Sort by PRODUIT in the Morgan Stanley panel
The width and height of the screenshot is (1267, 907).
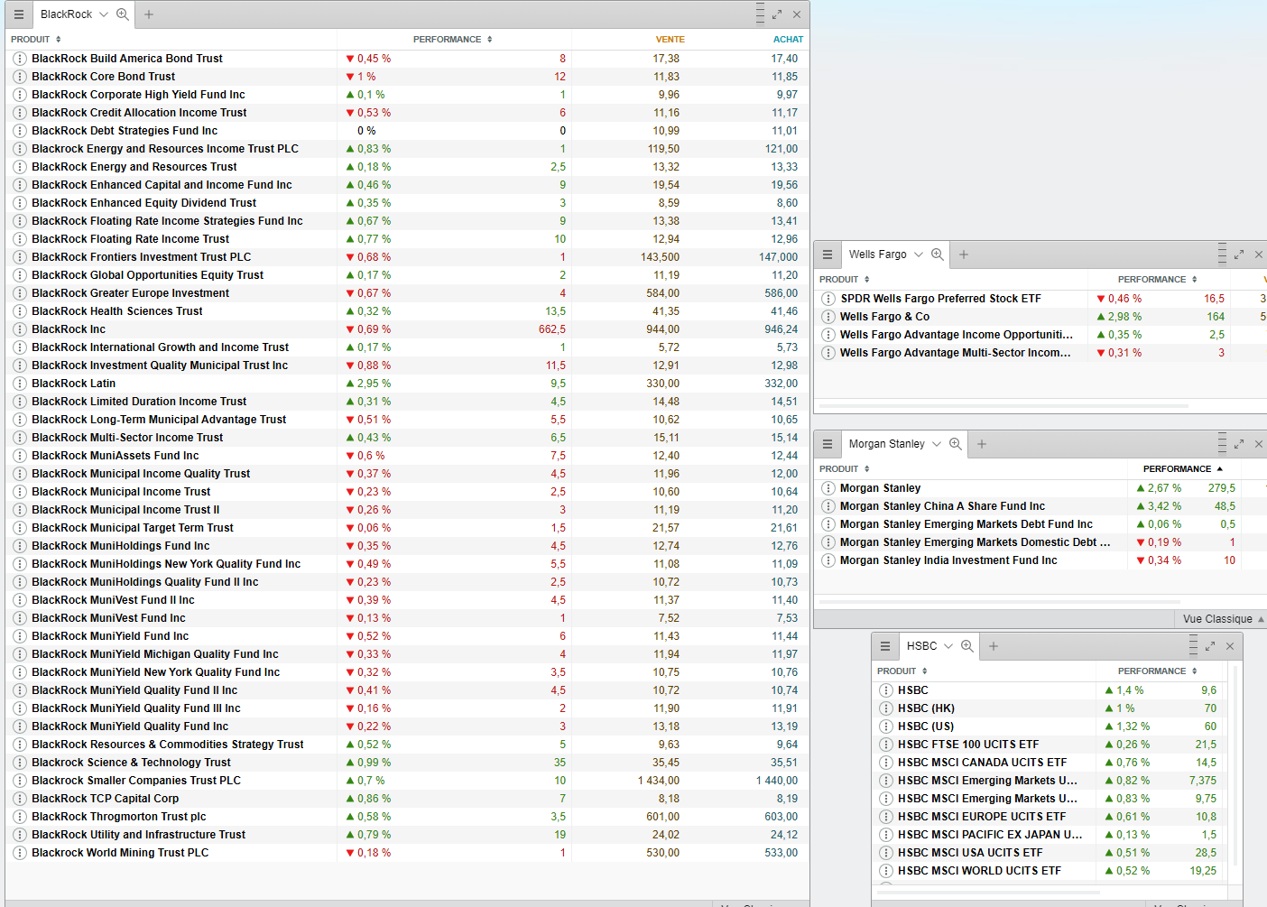845,469
